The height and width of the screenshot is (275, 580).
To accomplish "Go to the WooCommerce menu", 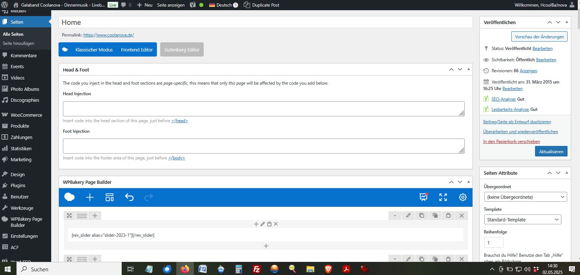I will [26, 115].
